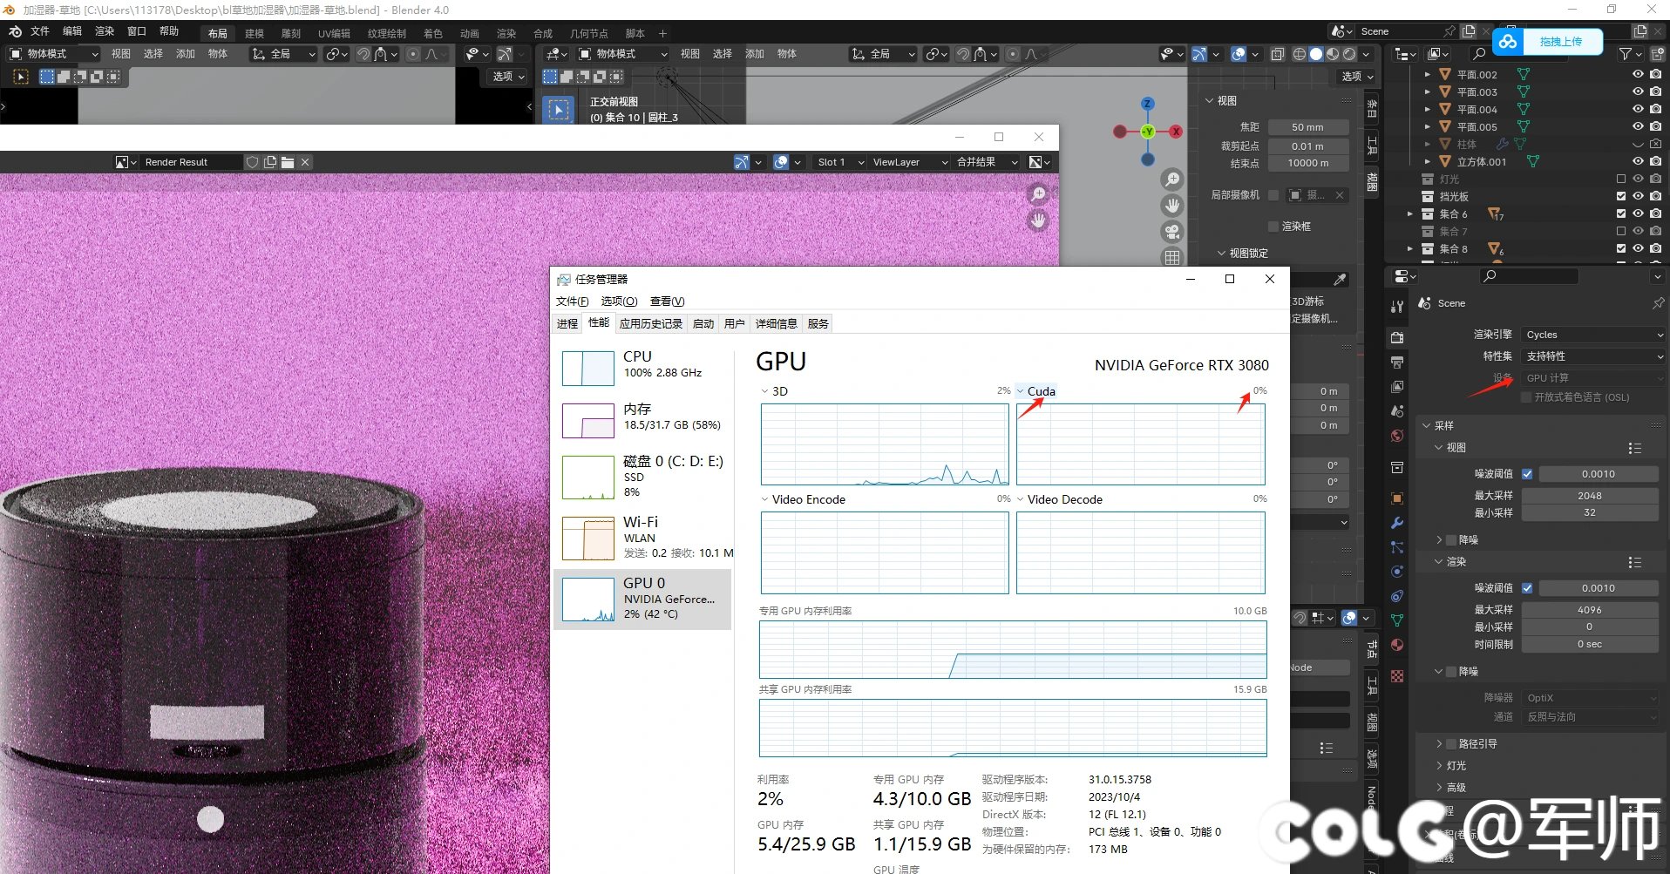Switch perspective/orthographic grid gizmo icon
This screenshot has width=1670, height=874.
pyautogui.click(x=1172, y=257)
